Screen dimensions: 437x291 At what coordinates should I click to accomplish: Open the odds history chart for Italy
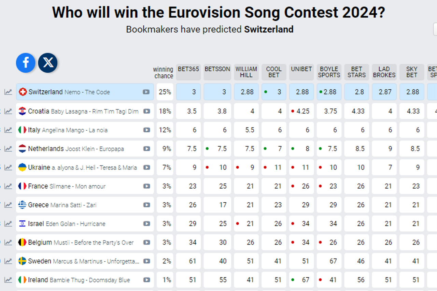point(8,130)
